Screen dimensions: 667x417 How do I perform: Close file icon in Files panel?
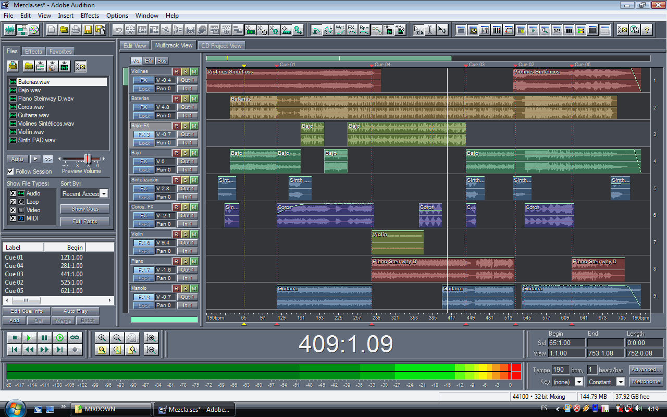tap(28, 66)
